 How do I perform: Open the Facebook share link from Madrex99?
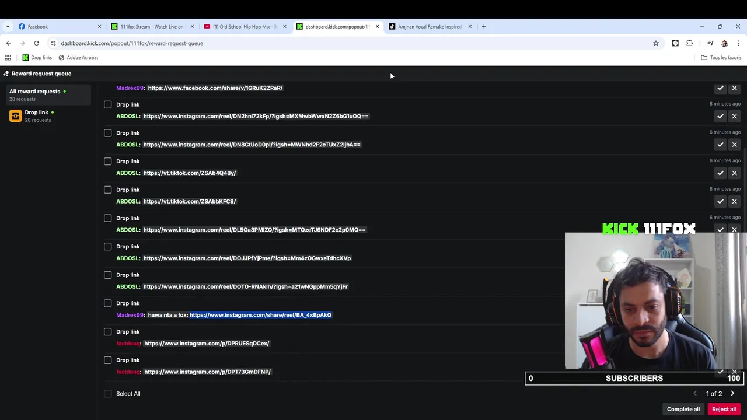(215, 88)
